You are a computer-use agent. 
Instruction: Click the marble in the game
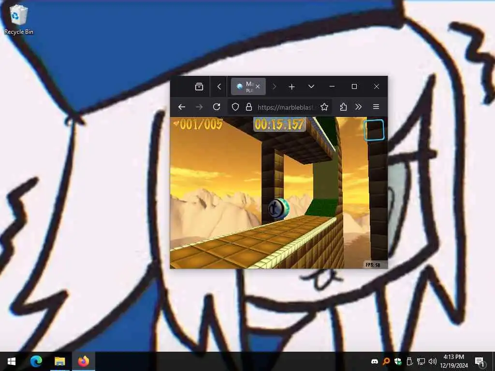point(279,209)
